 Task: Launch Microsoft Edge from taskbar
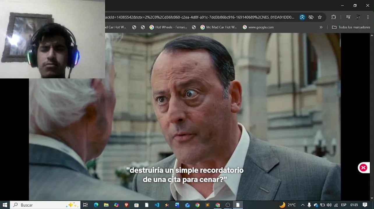coord(96,205)
